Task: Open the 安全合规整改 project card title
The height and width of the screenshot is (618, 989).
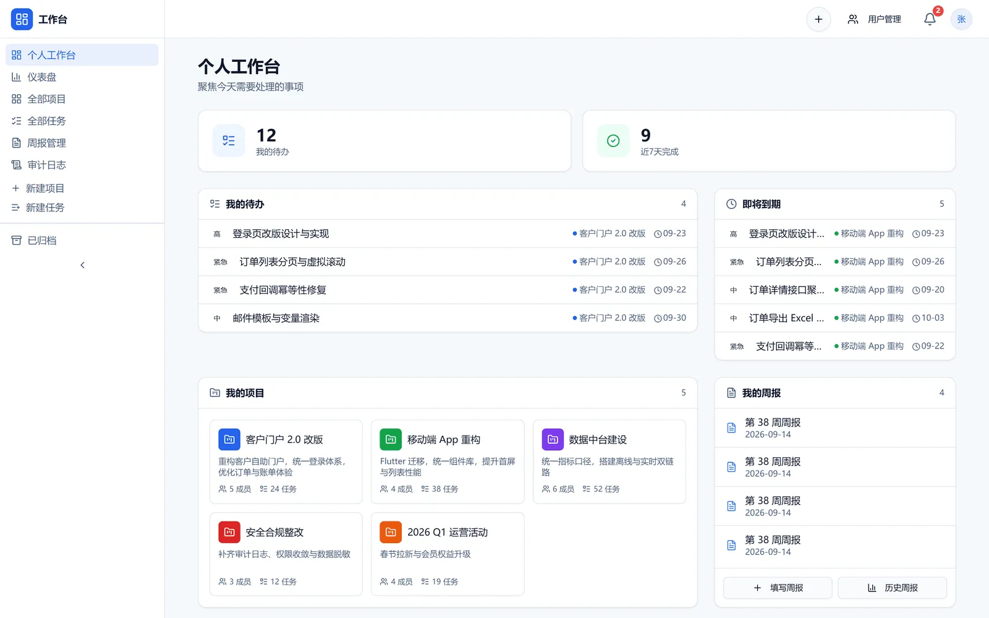Action: [274, 532]
